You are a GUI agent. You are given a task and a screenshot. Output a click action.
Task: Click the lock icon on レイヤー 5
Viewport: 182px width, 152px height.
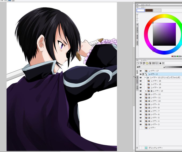149,118
